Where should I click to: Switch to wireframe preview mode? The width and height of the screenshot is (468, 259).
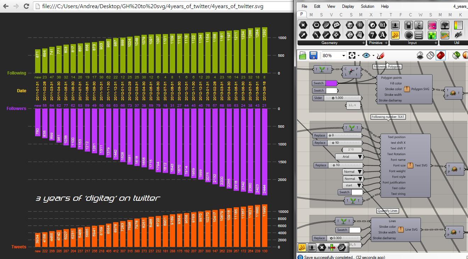(430, 55)
